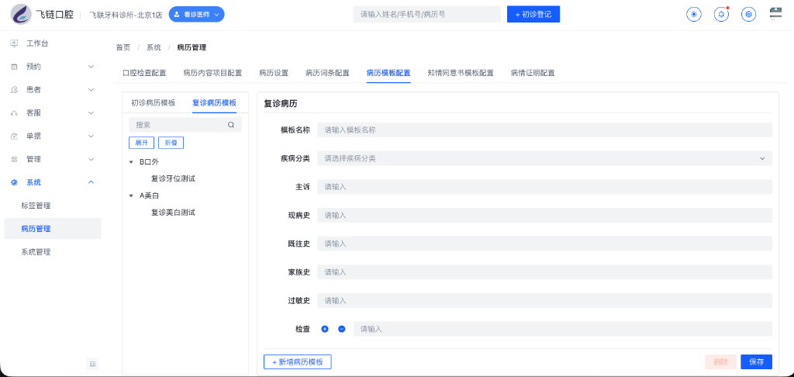
Task: Click the template 搜索 field
Action: click(x=185, y=125)
